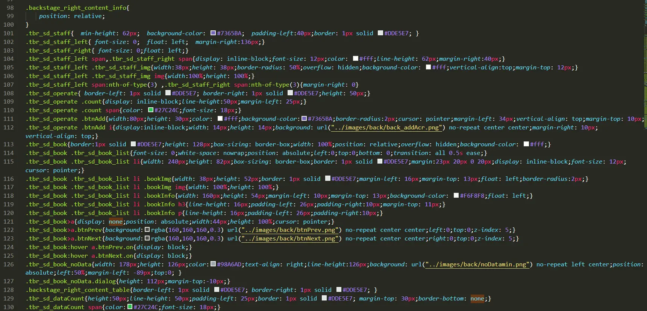Open the #fff background-color swatch on line 105
This screenshot has height=311, width=647.
pyautogui.click(x=428, y=67)
